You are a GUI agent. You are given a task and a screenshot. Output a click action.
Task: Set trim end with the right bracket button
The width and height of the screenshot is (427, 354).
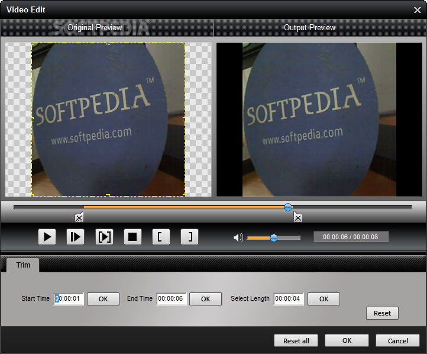(x=189, y=237)
